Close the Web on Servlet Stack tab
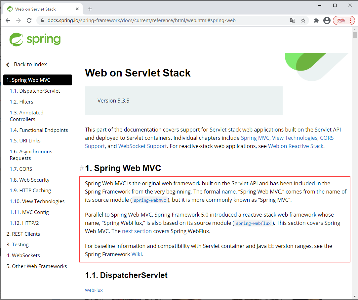The width and height of the screenshot is (358, 300). tap(78, 9)
